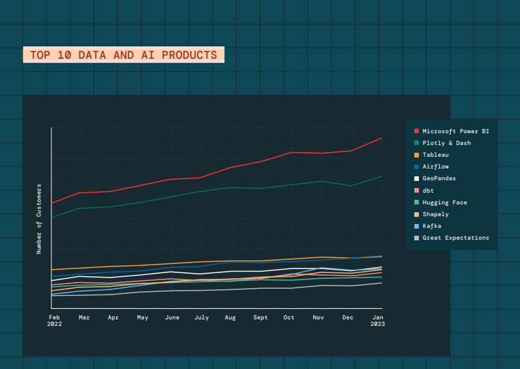
Task: Click the gray Great Expectations line's Jan 2023 endpoint
Action: click(x=382, y=283)
